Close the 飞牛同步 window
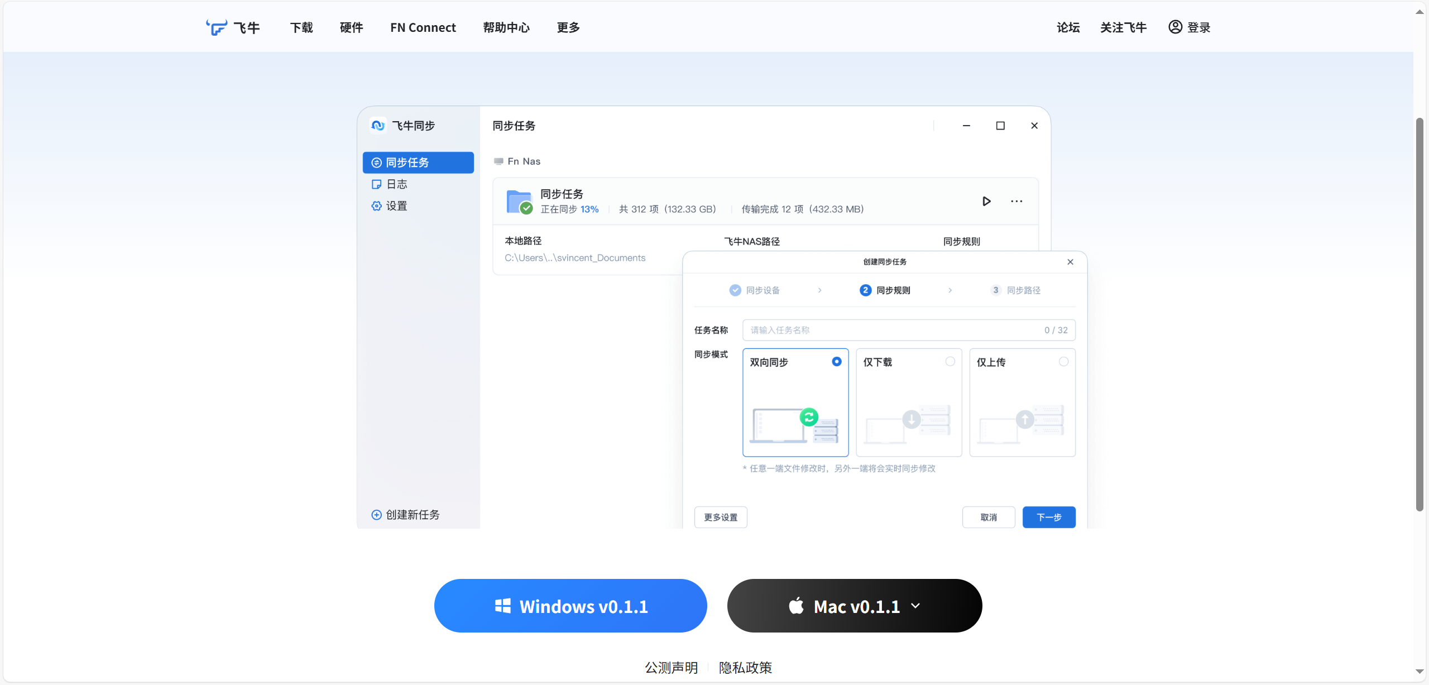 tap(1034, 126)
